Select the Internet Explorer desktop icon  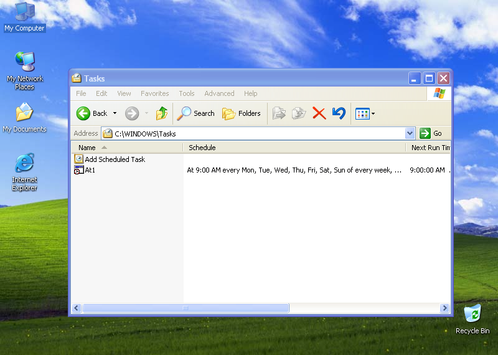coord(24,172)
